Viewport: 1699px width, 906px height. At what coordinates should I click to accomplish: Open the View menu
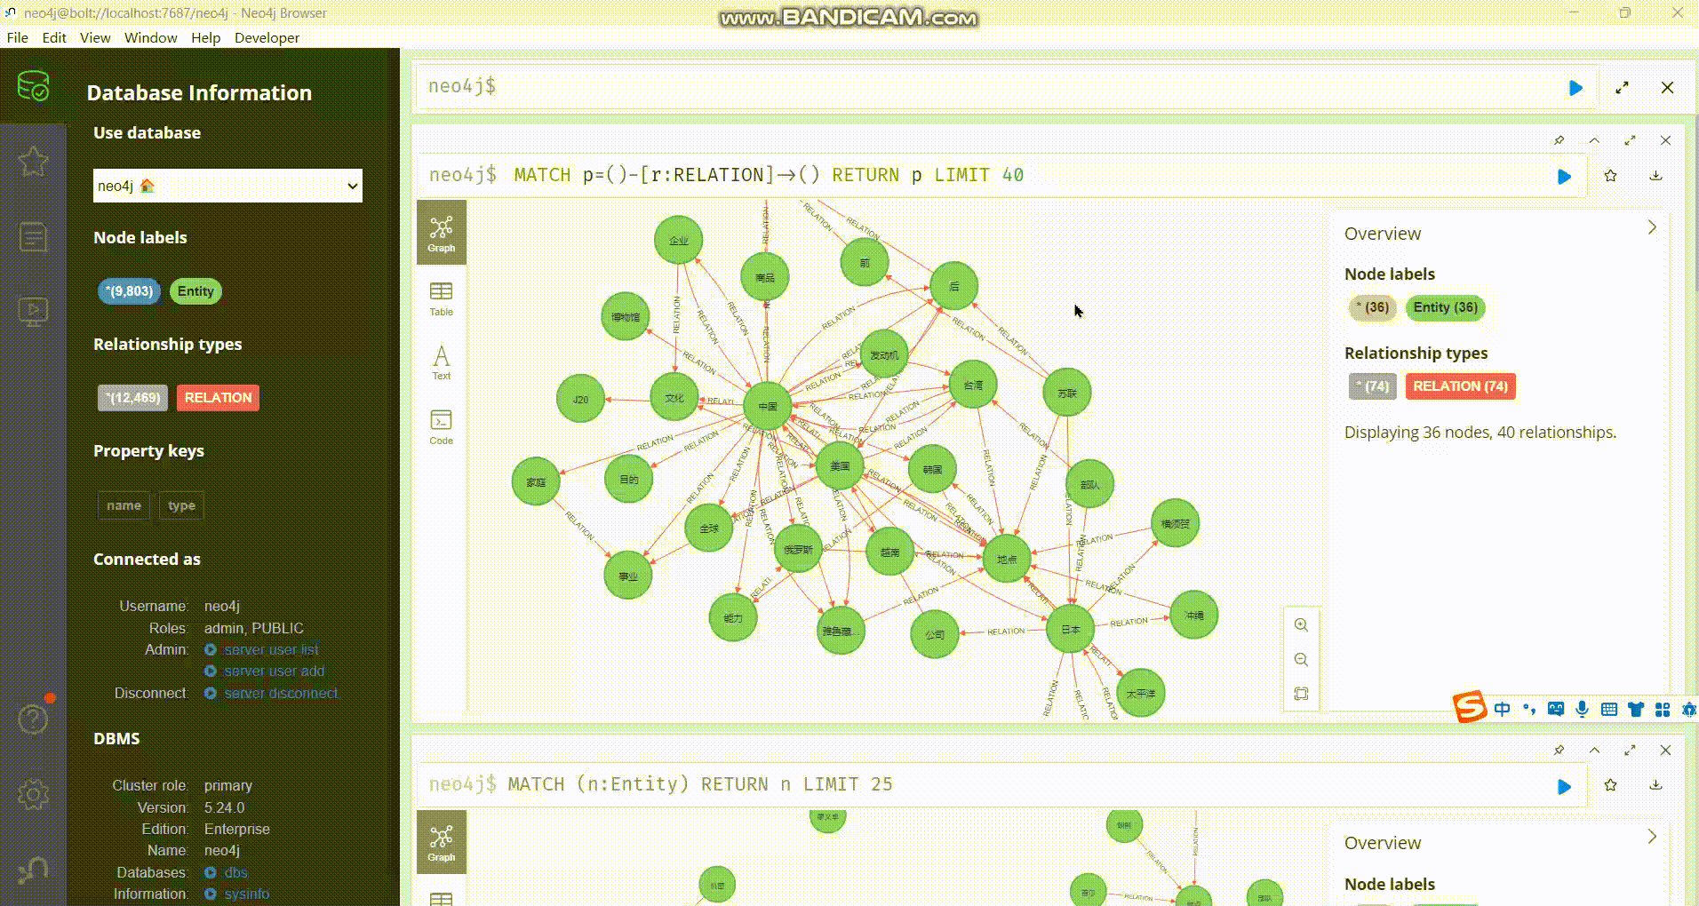(95, 37)
